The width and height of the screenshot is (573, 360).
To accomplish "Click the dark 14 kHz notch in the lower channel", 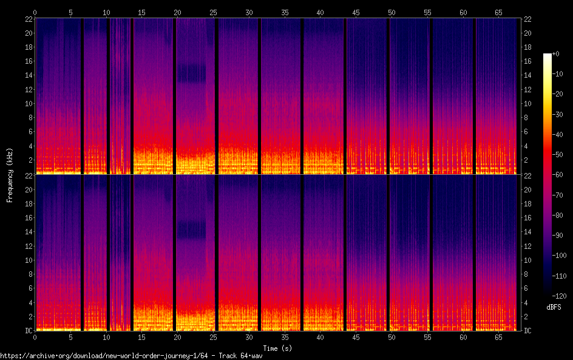I will pos(192,229).
